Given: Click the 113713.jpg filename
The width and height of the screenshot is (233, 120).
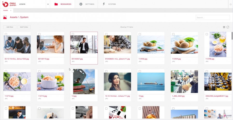Looking at the screenshot, I should tap(42, 96).
